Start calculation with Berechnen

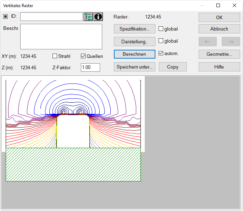134,54
